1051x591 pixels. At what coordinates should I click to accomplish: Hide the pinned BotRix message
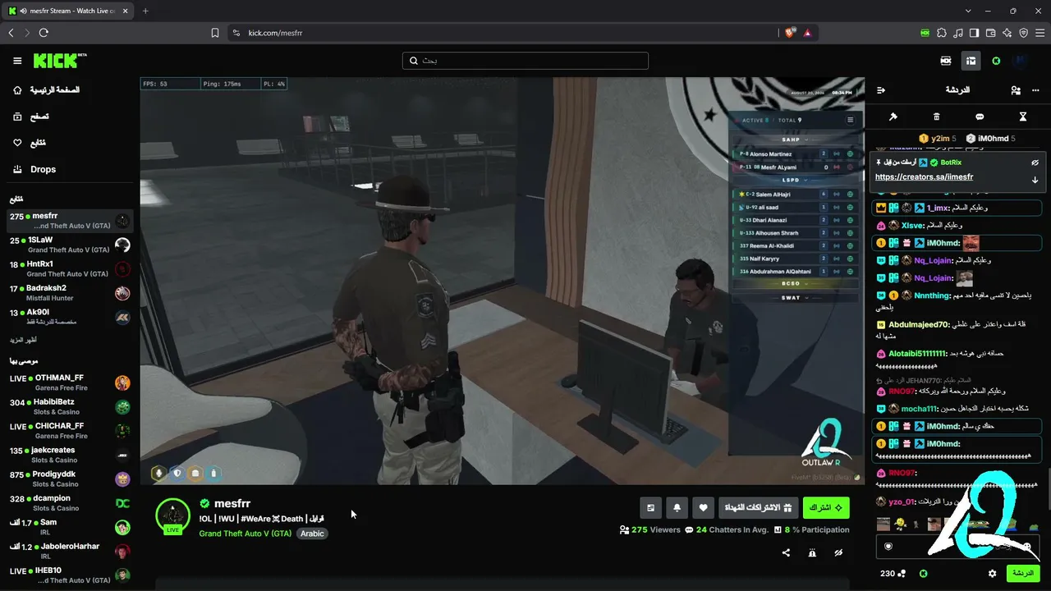click(1035, 163)
